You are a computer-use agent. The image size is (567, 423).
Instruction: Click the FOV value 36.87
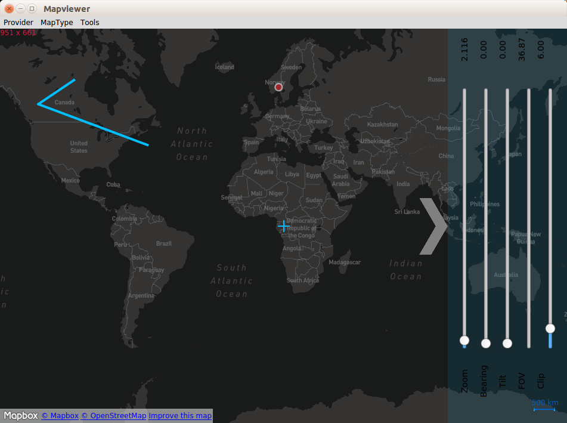[522, 50]
